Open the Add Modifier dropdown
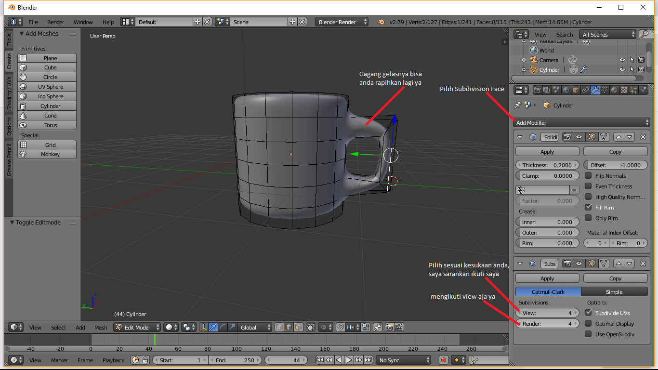Viewport: 658px width, 370px height. tap(581, 122)
